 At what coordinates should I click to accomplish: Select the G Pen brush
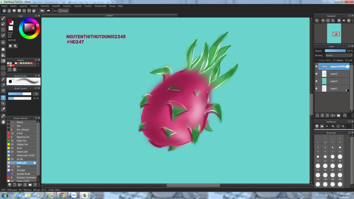coord(22,133)
